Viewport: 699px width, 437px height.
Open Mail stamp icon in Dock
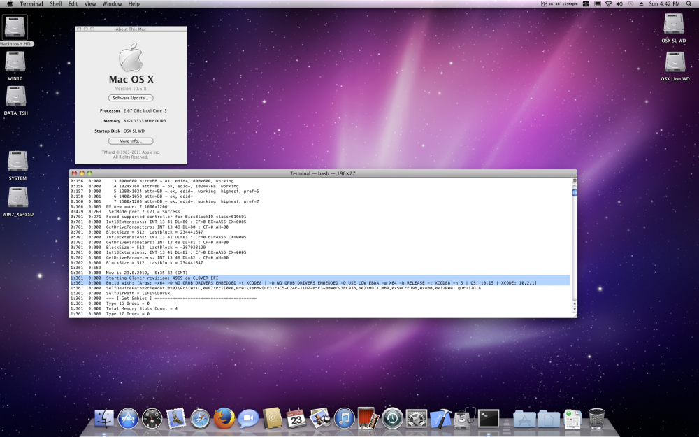click(176, 419)
